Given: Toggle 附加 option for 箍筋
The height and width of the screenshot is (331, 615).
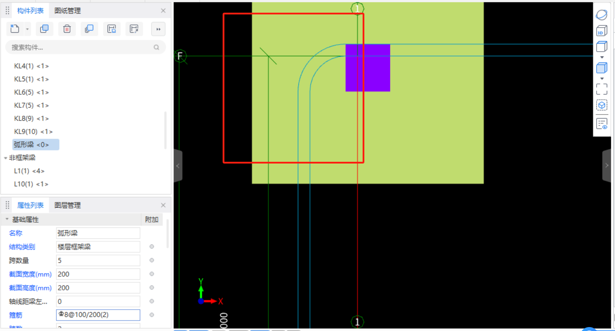Looking at the screenshot, I should click(152, 315).
